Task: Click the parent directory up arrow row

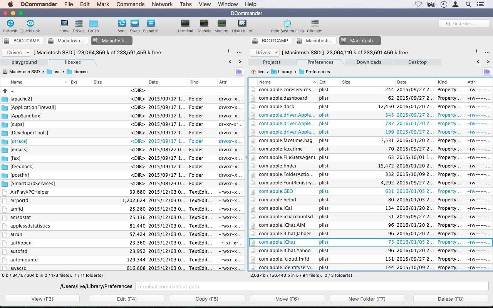Action: click(122, 90)
